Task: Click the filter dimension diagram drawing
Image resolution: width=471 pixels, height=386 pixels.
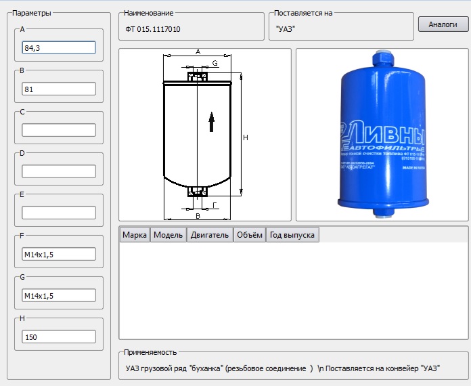Action: [x=204, y=134]
